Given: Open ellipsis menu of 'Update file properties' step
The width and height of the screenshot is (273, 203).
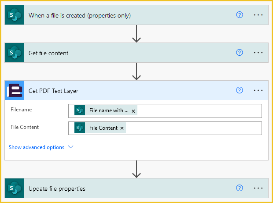Looking at the screenshot, I should (258, 188).
